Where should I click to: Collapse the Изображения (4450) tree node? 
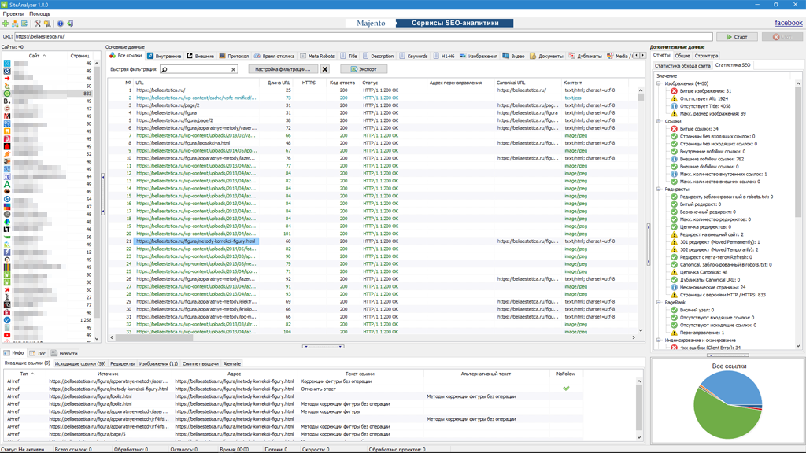[659, 83]
